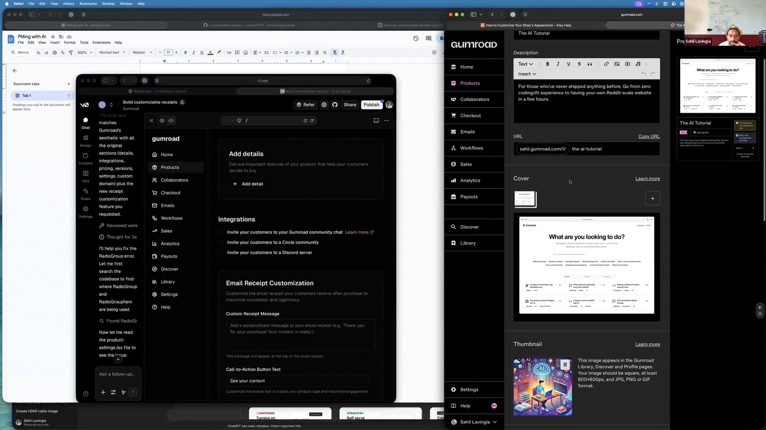
Task: Open Analytics in Gumroad sidebar
Action: click(470, 180)
